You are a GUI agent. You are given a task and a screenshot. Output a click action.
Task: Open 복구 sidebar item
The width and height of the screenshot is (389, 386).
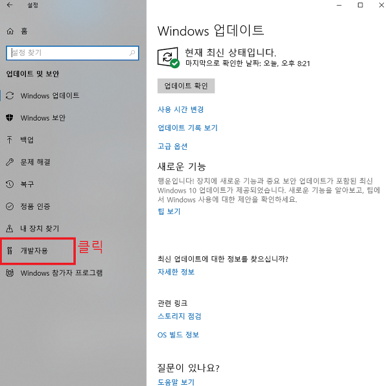click(27, 184)
